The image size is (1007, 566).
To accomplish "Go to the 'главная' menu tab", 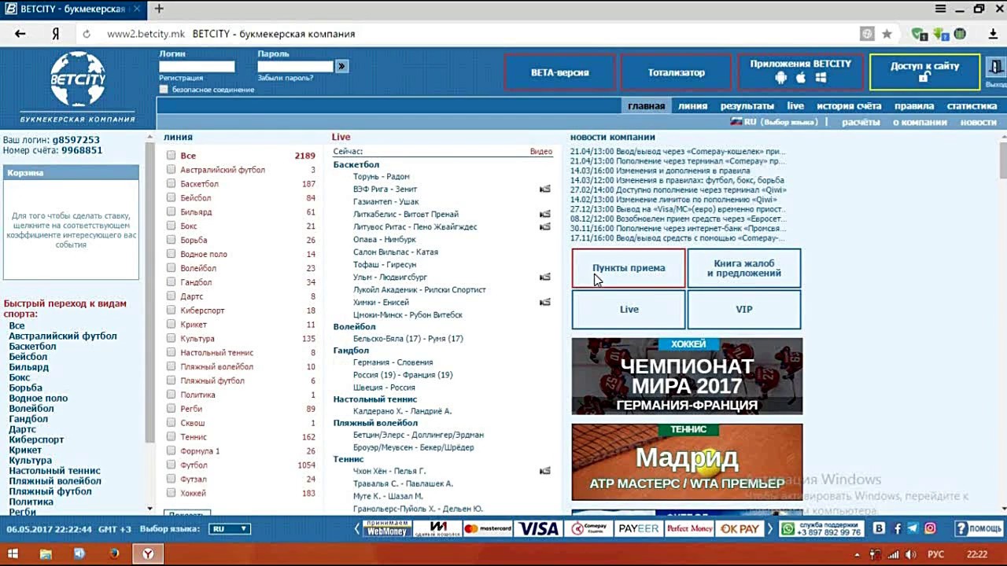I will [x=647, y=106].
